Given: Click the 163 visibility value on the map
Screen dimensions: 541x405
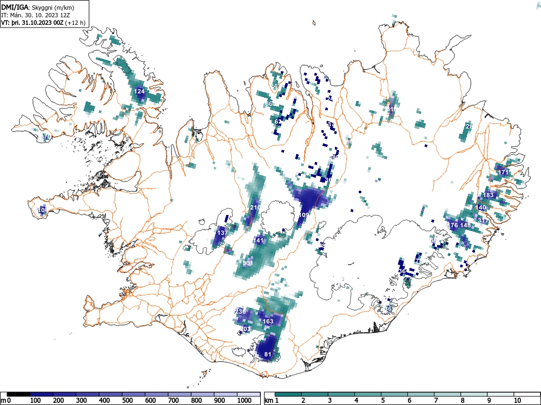Looking at the screenshot, I should tap(268, 321).
